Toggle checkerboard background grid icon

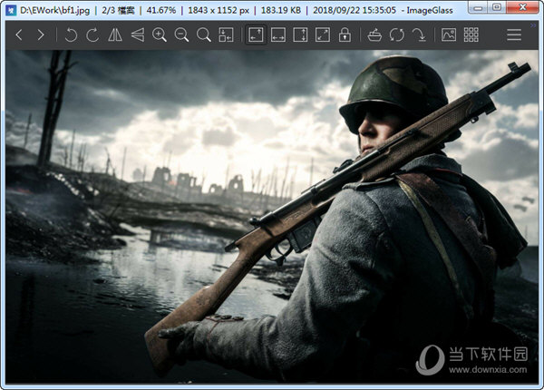coord(471,34)
